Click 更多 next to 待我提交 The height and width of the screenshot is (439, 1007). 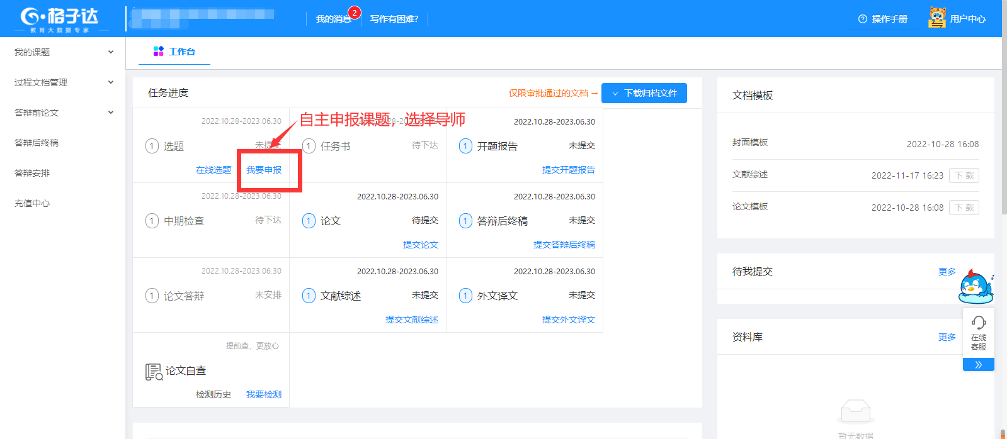pyautogui.click(x=947, y=272)
